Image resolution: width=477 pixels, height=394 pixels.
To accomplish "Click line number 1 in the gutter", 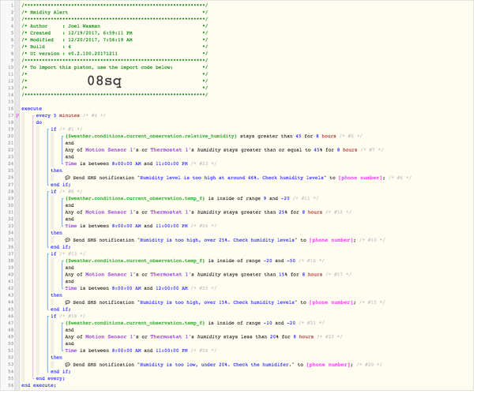I will (12, 6).
